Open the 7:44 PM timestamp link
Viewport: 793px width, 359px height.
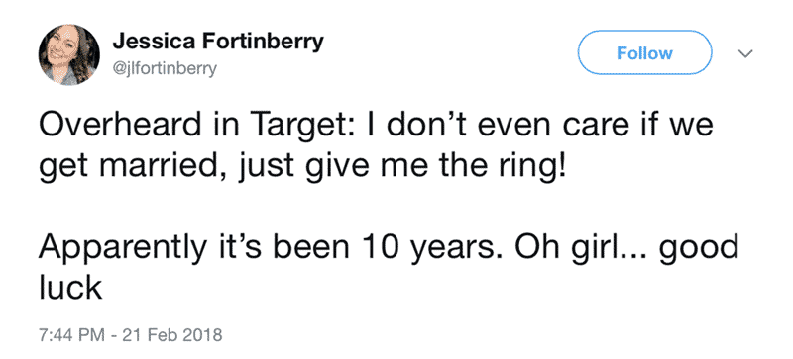point(71,334)
